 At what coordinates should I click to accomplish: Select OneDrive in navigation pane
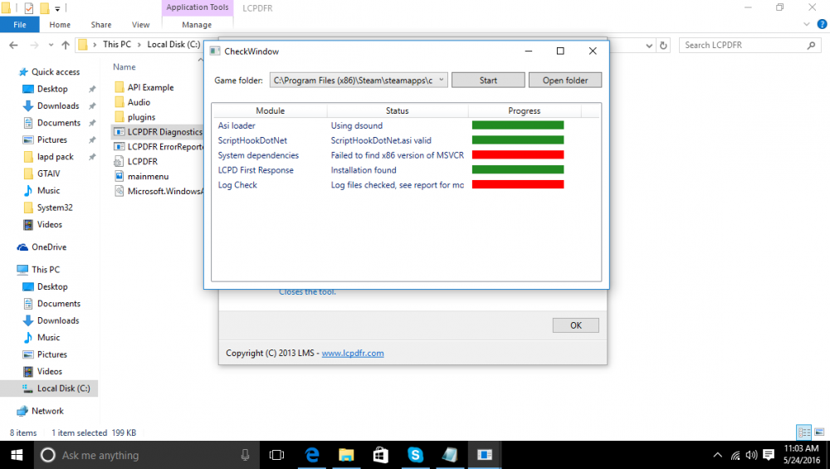coord(49,247)
